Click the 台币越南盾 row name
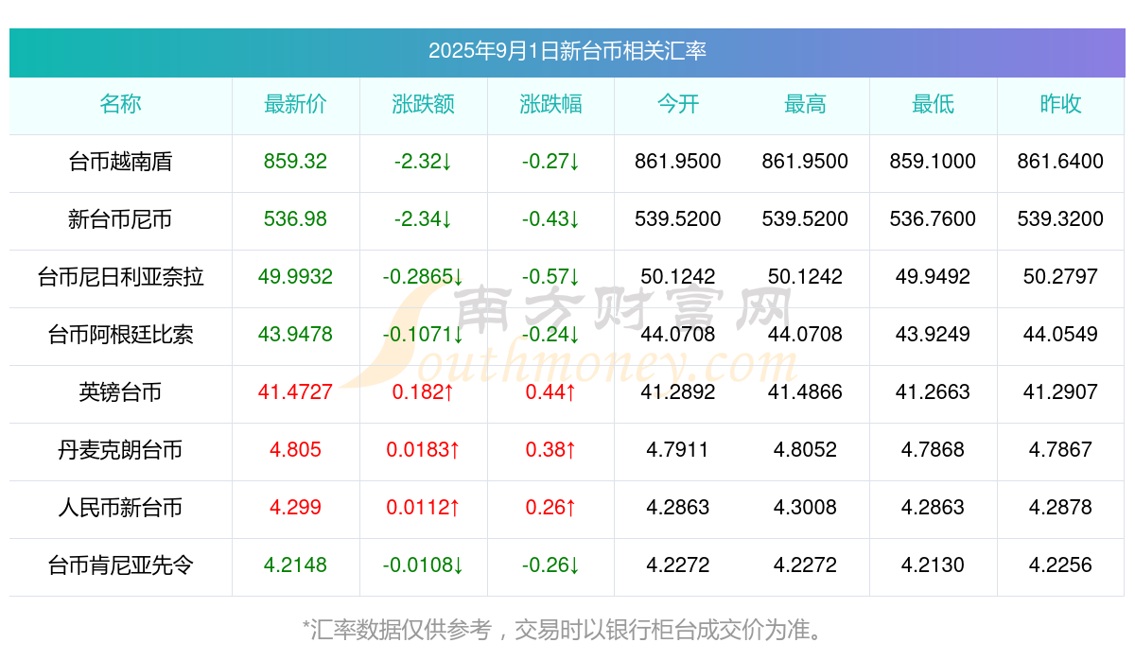Viewport: 1135px width, 660px height. point(120,163)
